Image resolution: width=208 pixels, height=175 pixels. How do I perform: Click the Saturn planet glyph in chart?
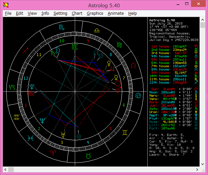(x=53, y=53)
